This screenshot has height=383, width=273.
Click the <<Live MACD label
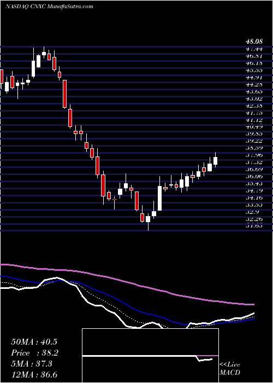coord(230,369)
